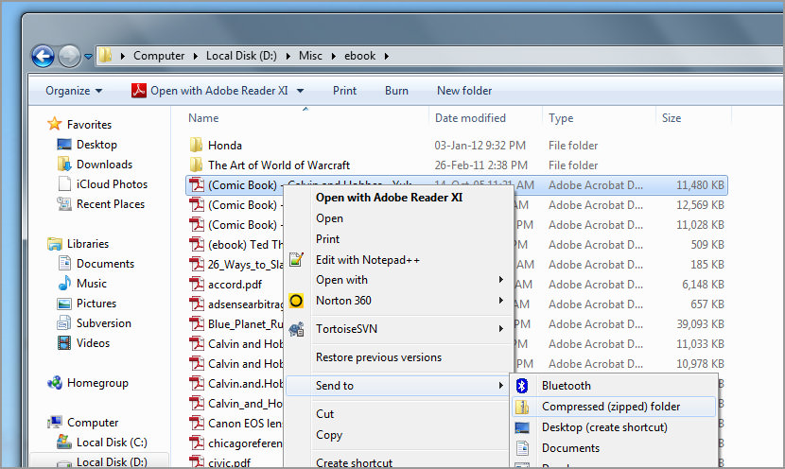This screenshot has height=469, width=785.
Task: Click the Music library note icon
Action: click(x=64, y=284)
